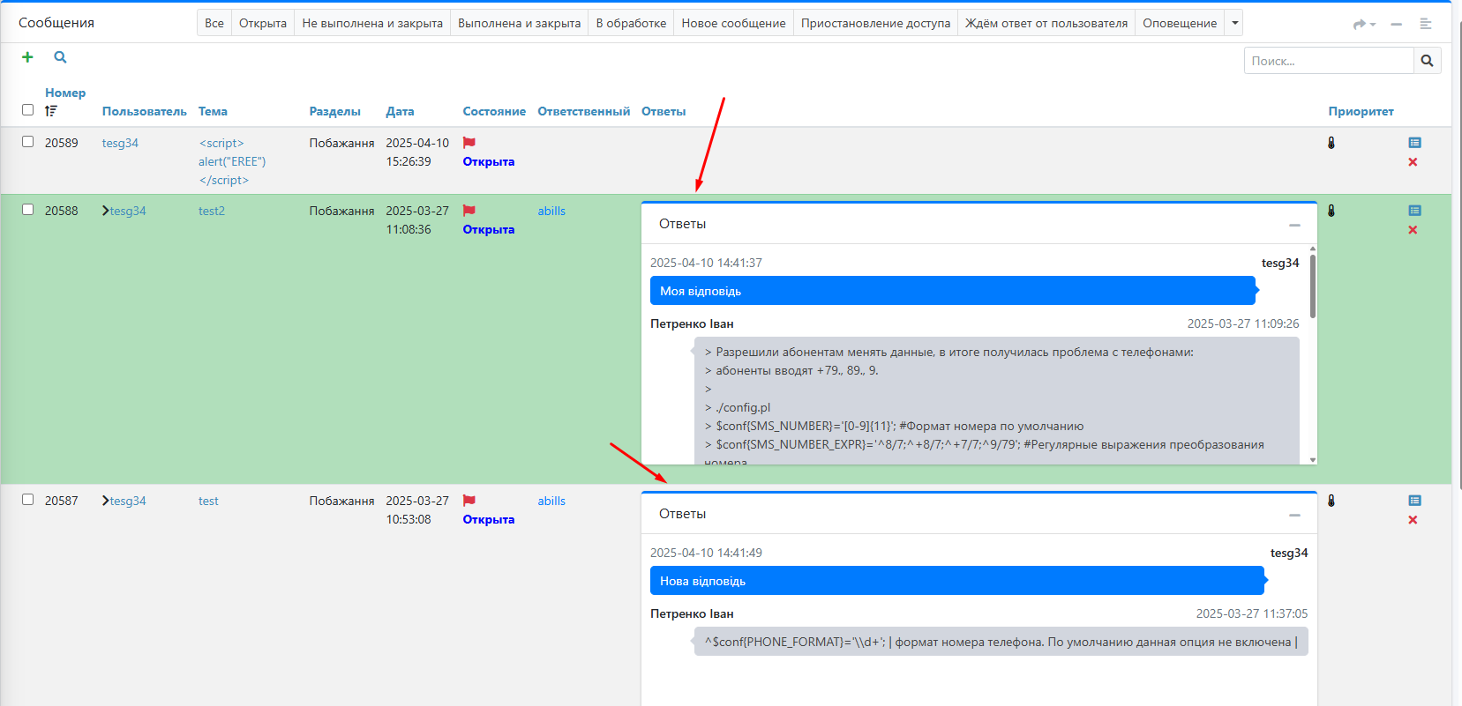Sort by Номер using the sort icon
Screen dimensions: 1462x706
[51, 111]
